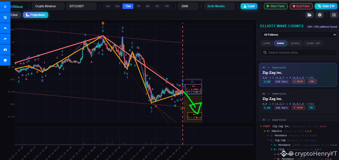
Task: Click the ELLIOTT WAVE COUNTS heading
Action: tap(282, 26)
